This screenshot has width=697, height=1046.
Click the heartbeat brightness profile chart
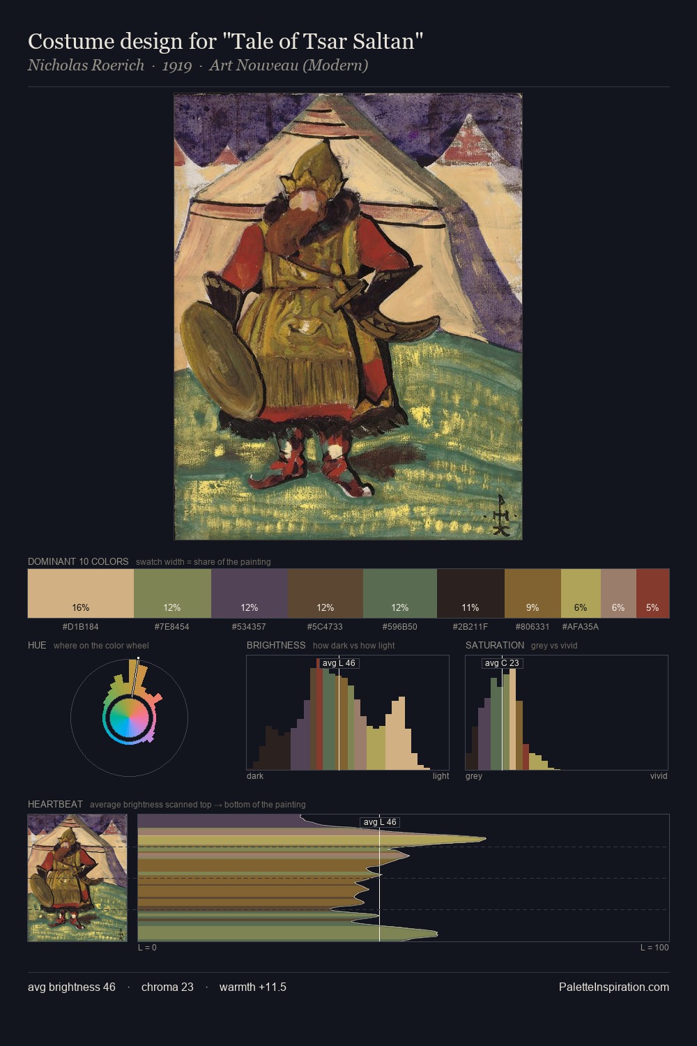404,878
